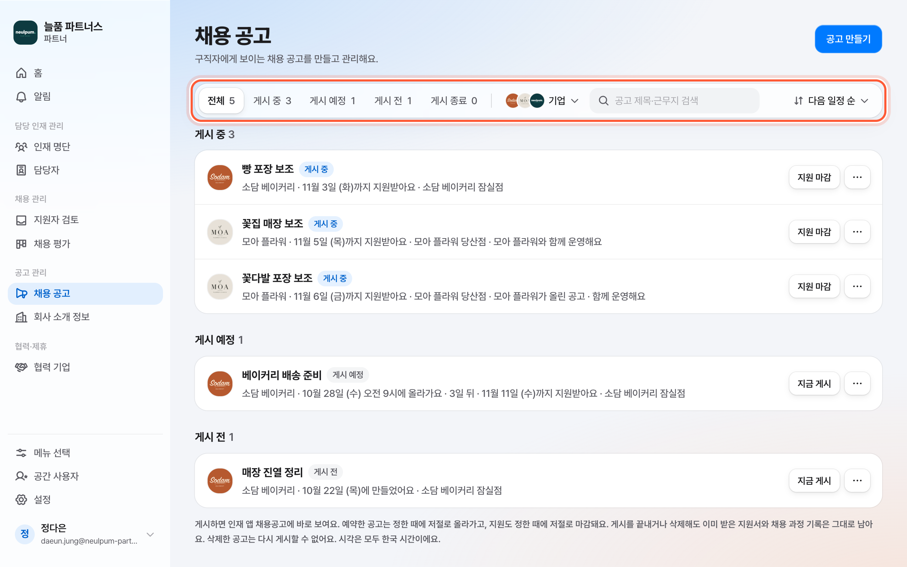This screenshot has width=907, height=567.
Task: Switch to the 게시 전 1 tab
Action: click(393, 101)
